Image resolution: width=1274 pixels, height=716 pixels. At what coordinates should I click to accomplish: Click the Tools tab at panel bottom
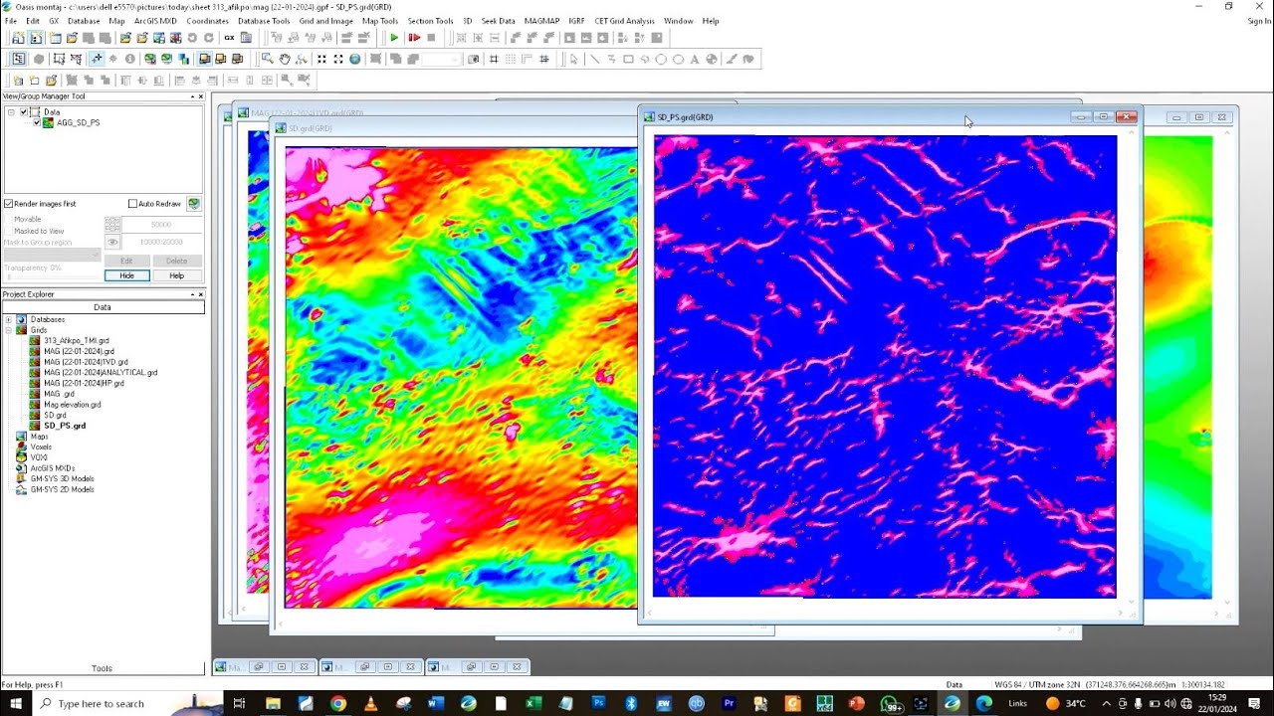[x=102, y=668]
